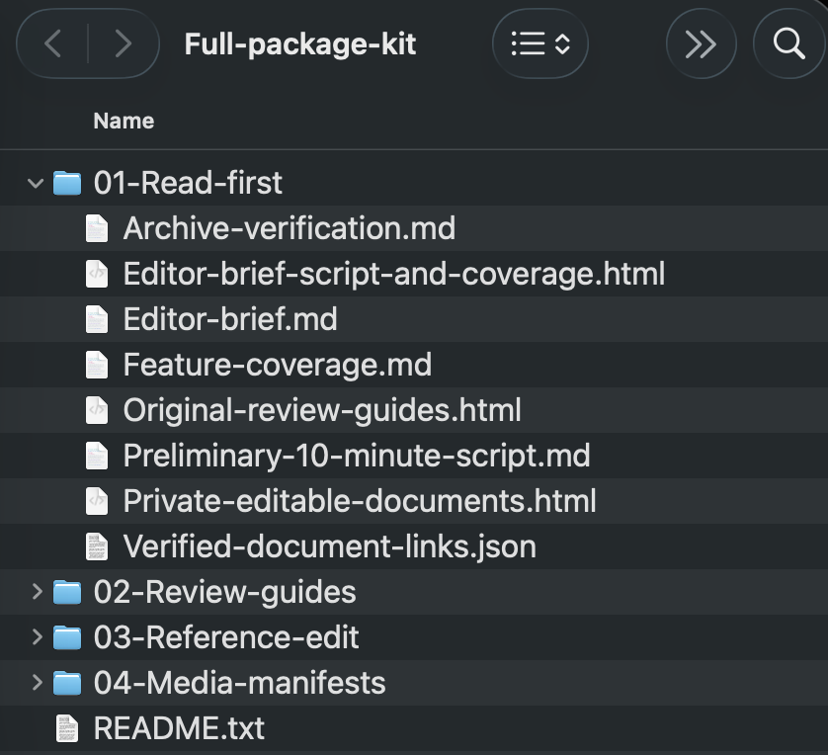This screenshot has width=828, height=755.
Task: Open the list view options control
Action: (540, 43)
